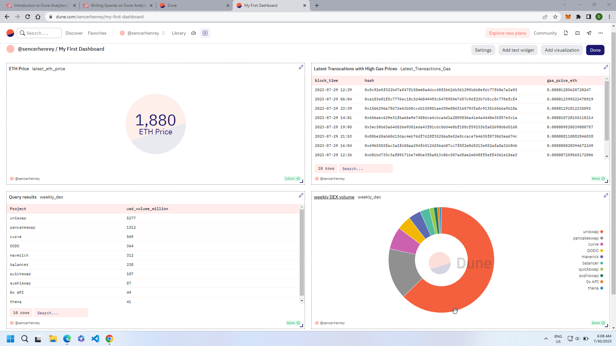This screenshot has height=346, width=616.
Task: Click the uniswap row in weekly_dex table
Action: click(153, 218)
